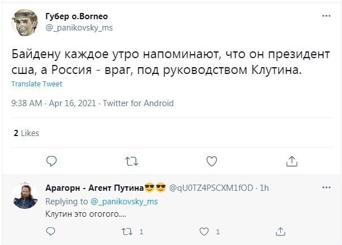Open more options for Арагорн's reply
Viewport: 342px width, 245px height.
click(x=326, y=187)
